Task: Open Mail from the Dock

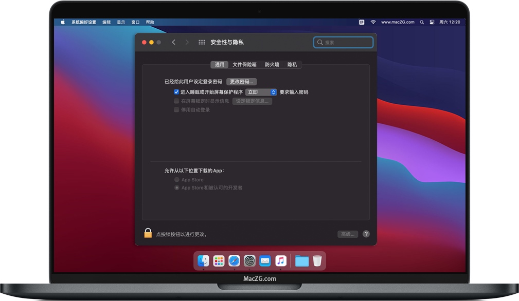Action: tap(265, 260)
